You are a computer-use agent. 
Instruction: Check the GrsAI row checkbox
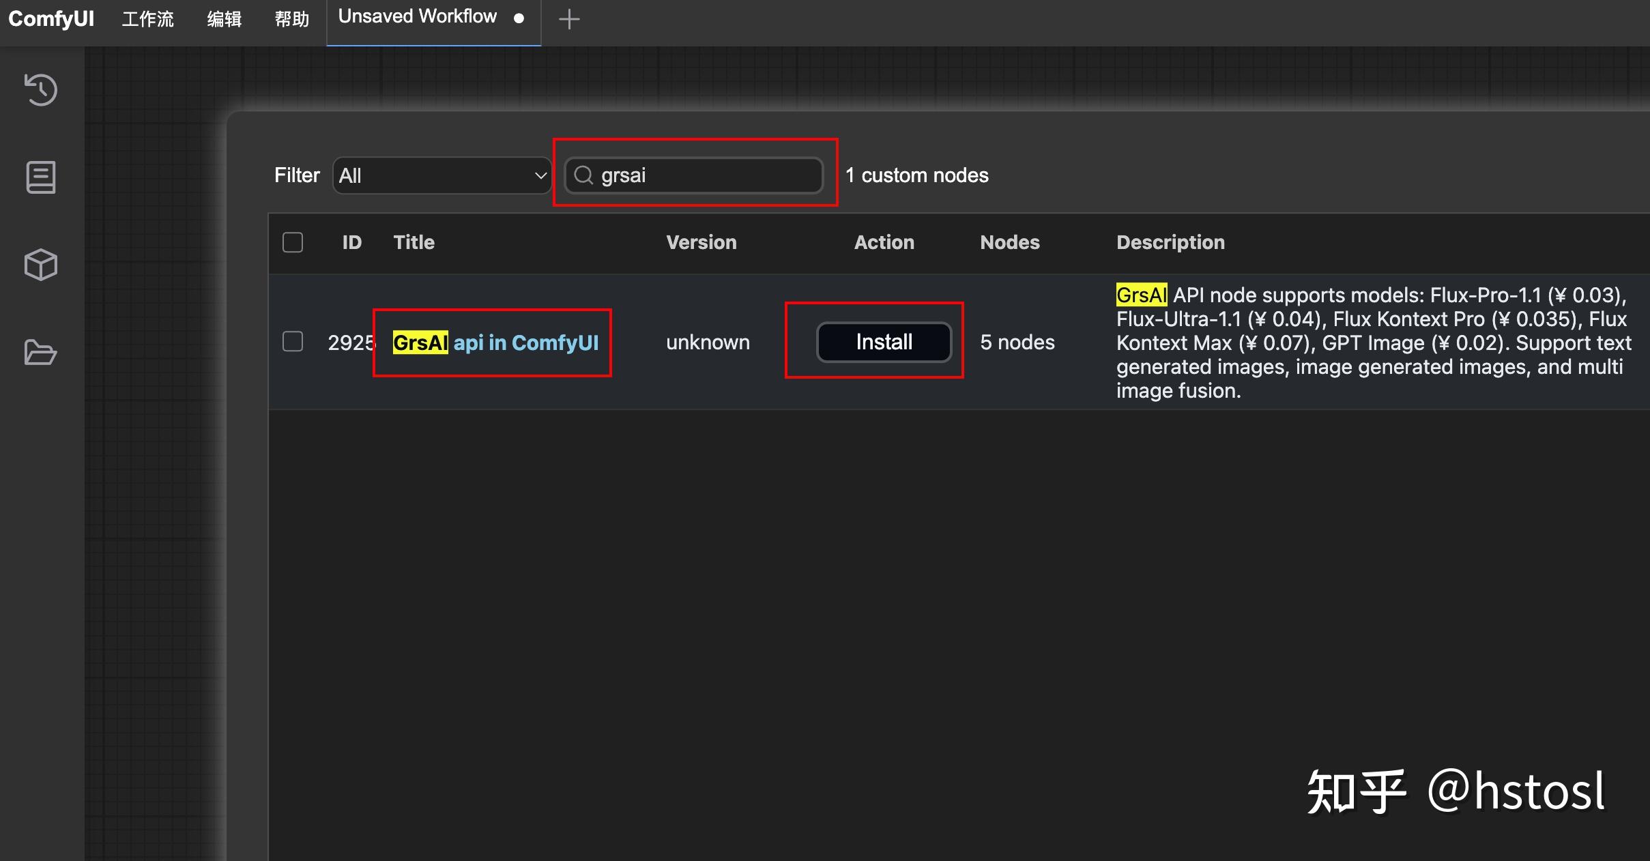point(293,341)
